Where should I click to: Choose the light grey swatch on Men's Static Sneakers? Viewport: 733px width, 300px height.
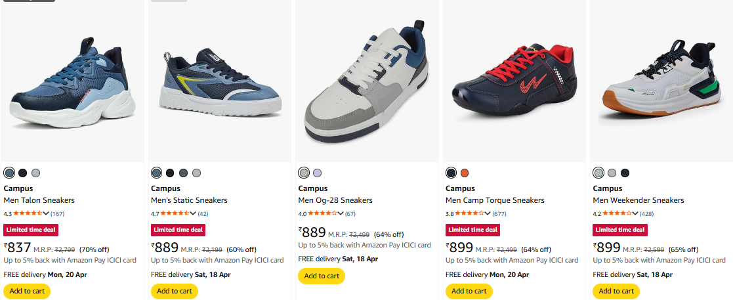pos(196,173)
